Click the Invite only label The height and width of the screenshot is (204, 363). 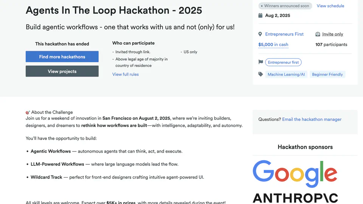pyautogui.click(x=333, y=34)
